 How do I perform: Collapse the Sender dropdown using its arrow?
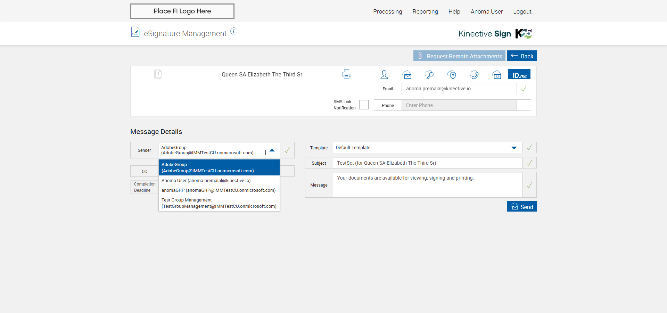pyautogui.click(x=272, y=150)
